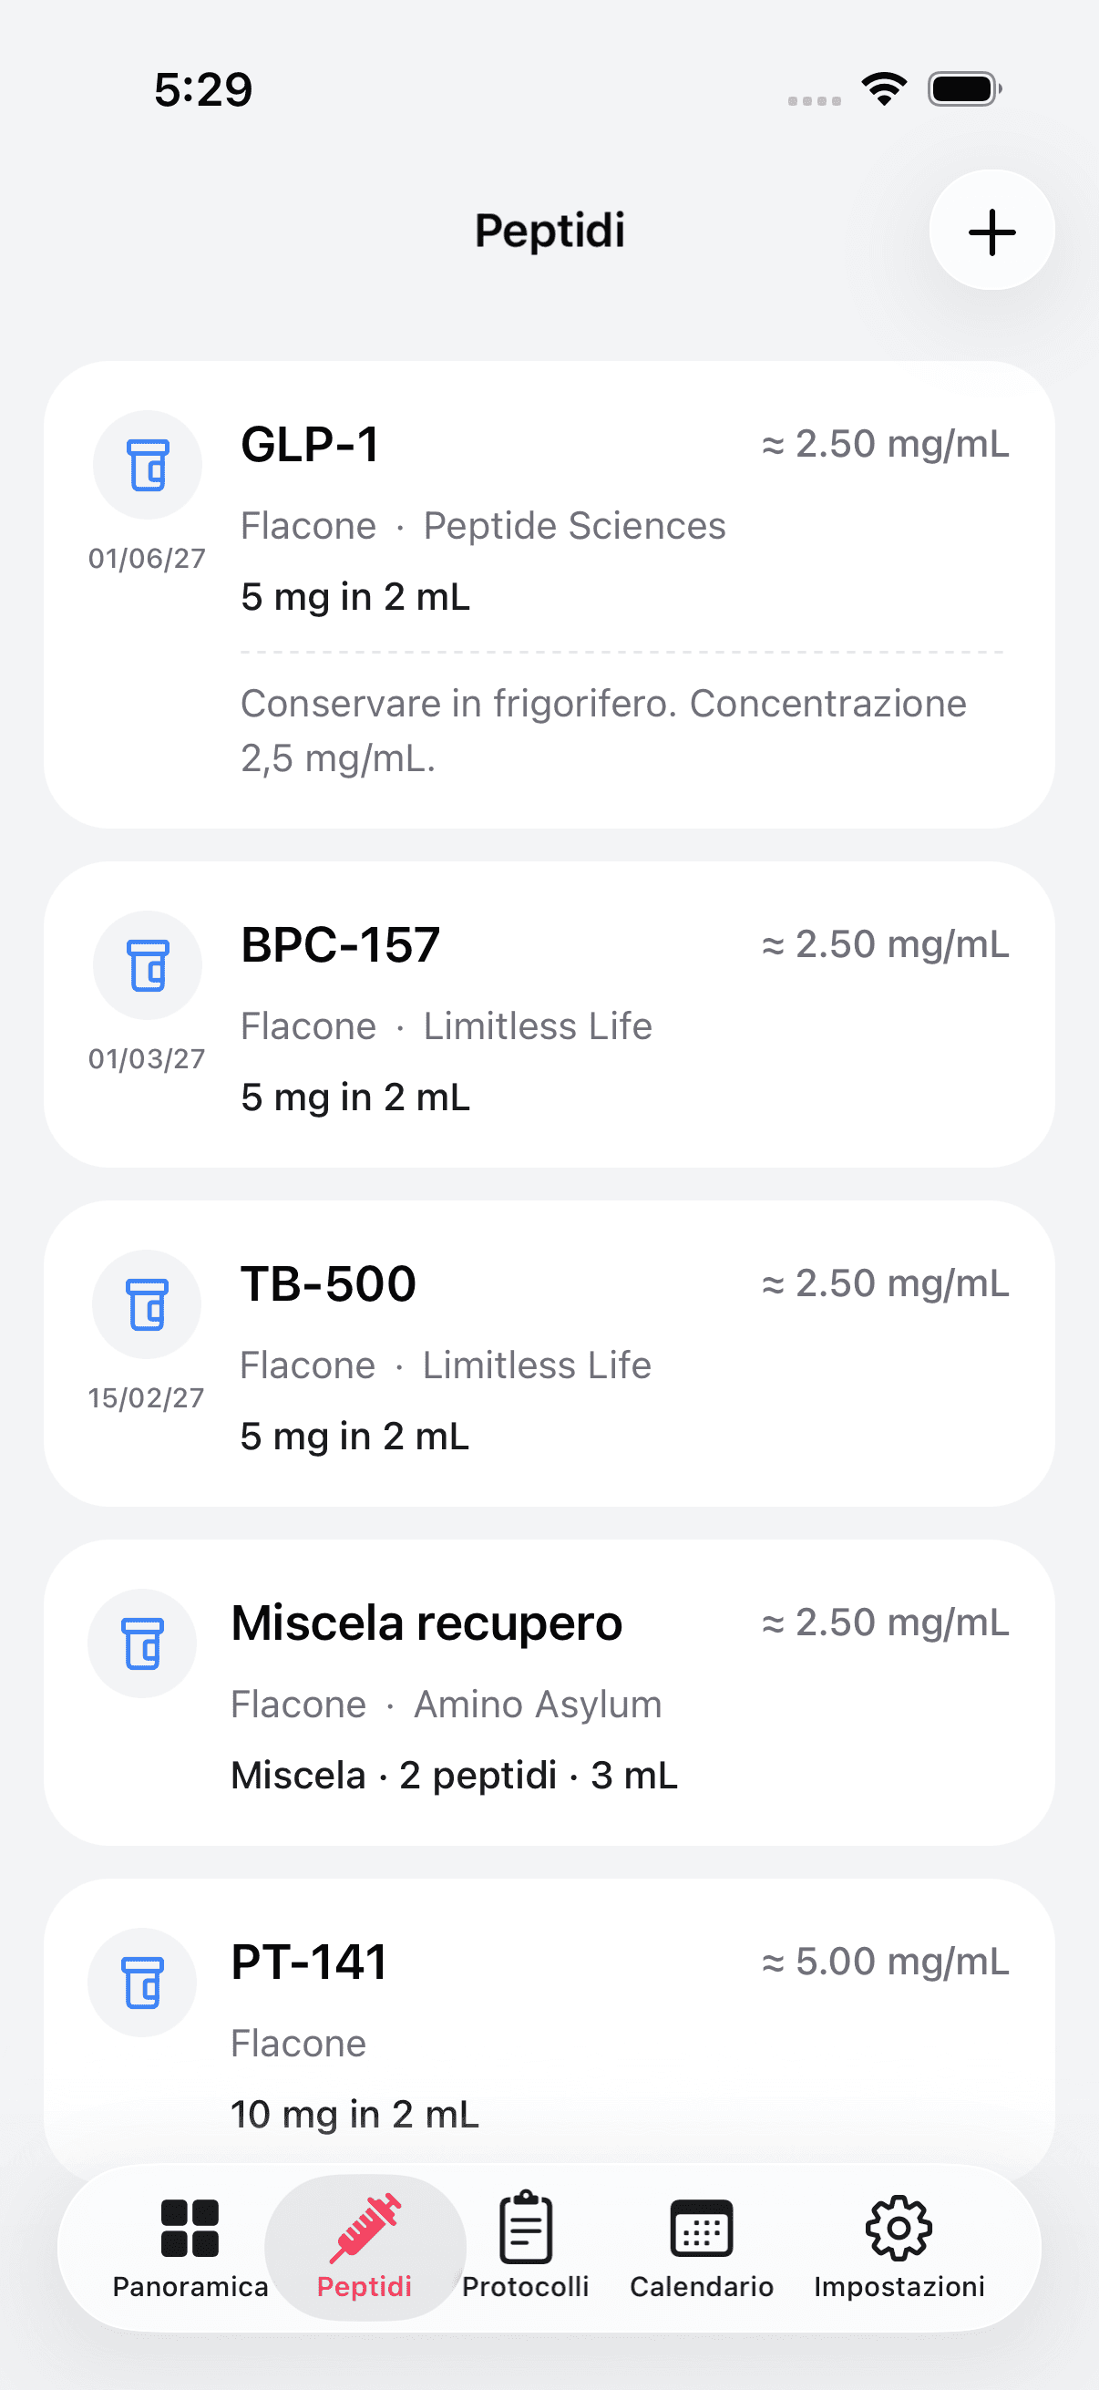Switch to the Protocolli tab
The width and height of the screenshot is (1099, 2390).
tap(526, 2246)
